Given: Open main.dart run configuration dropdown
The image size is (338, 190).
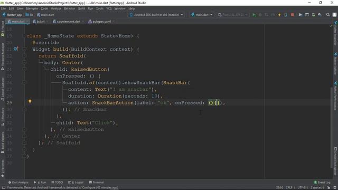Looking at the screenshot, I should click(x=202, y=15).
